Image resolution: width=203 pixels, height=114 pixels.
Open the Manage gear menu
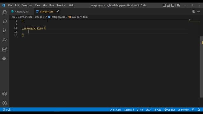tap(4, 103)
